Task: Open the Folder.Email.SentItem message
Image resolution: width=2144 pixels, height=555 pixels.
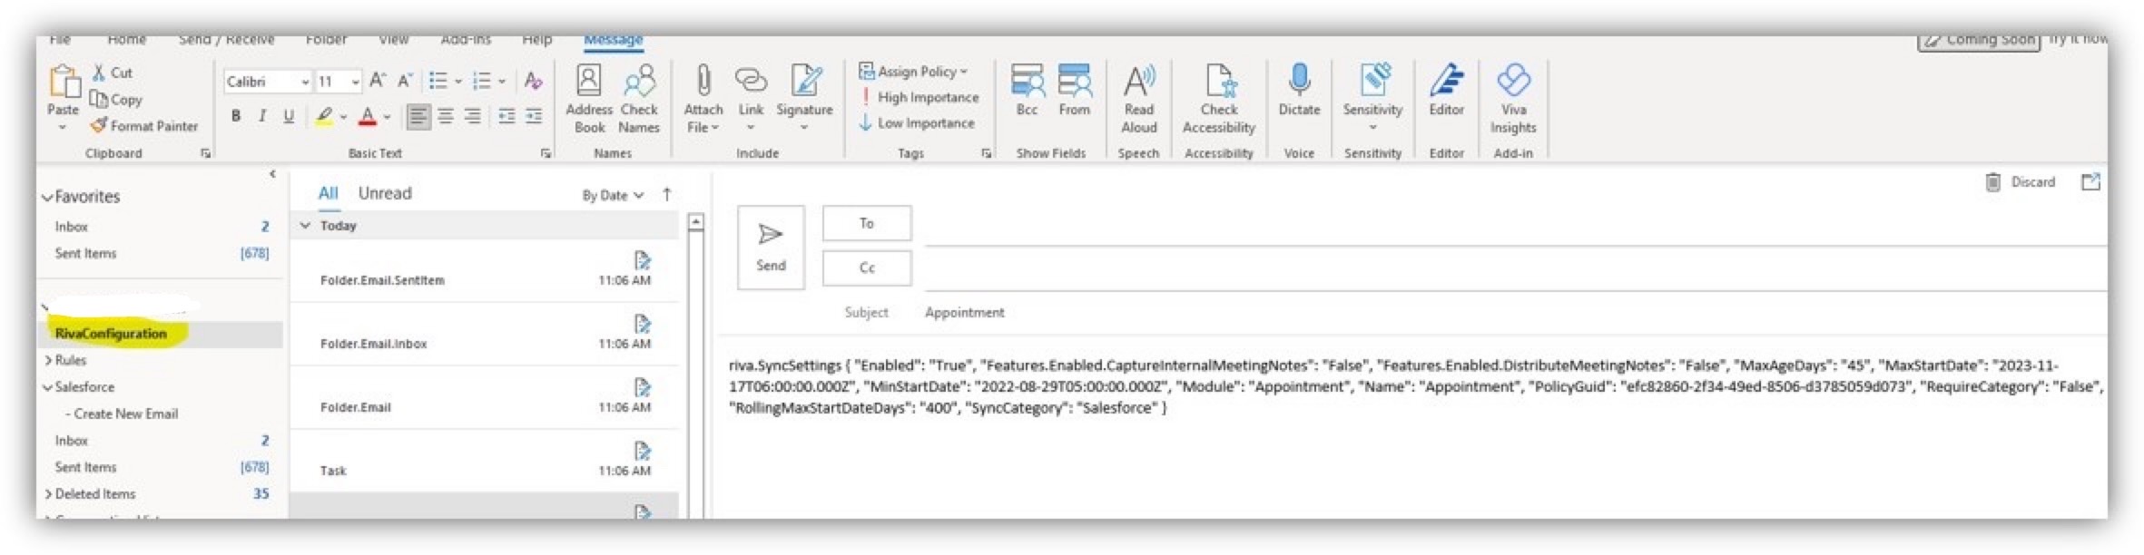Action: tap(484, 271)
